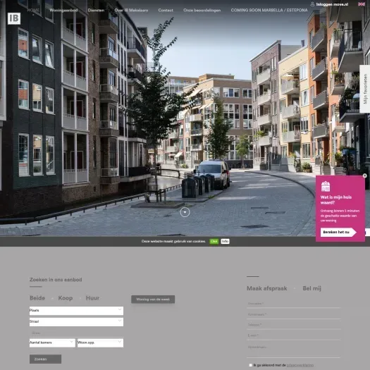Open the Straat dropdown

[76, 321]
